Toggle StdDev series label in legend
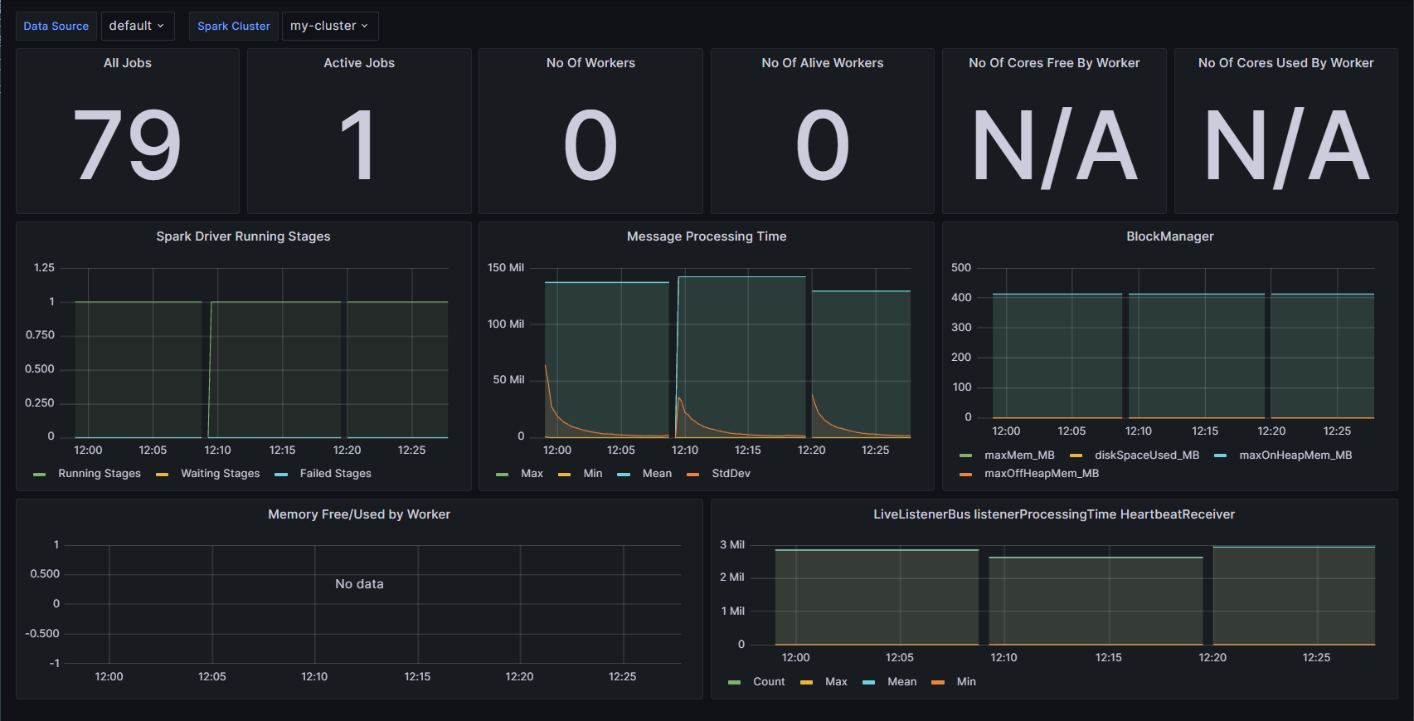This screenshot has height=721, width=1414. (x=731, y=474)
